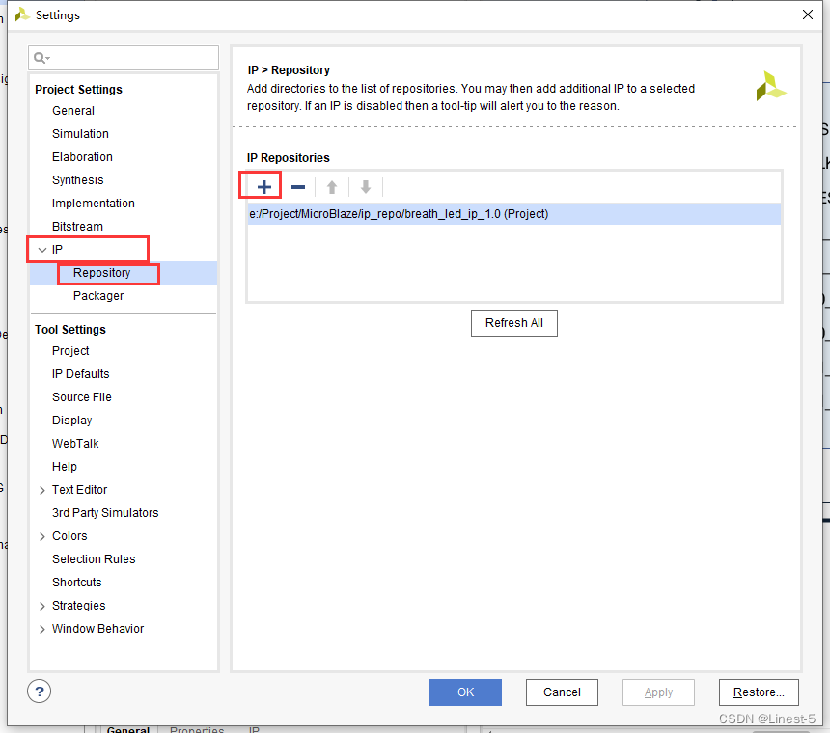The height and width of the screenshot is (733, 830).
Task: Move repository up with up arrow
Action: pyautogui.click(x=332, y=187)
